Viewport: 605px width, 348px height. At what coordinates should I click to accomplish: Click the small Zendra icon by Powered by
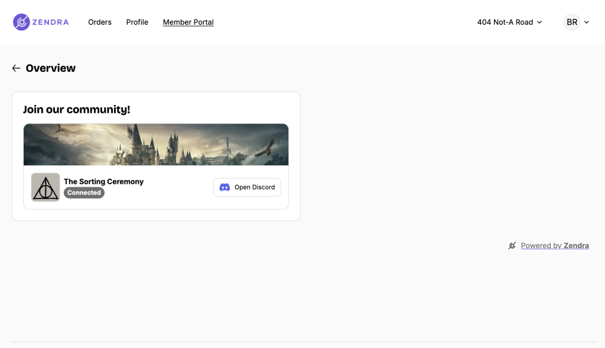(x=512, y=245)
